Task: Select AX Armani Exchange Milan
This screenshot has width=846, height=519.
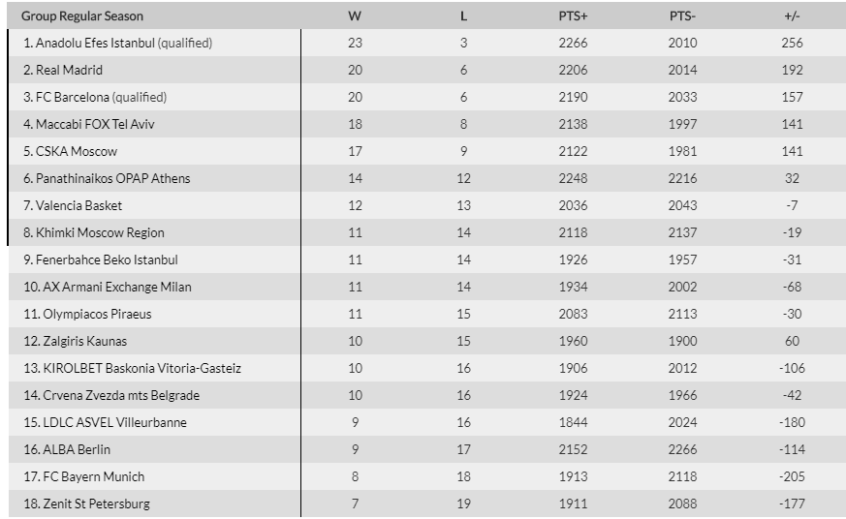Action: coord(117,288)
